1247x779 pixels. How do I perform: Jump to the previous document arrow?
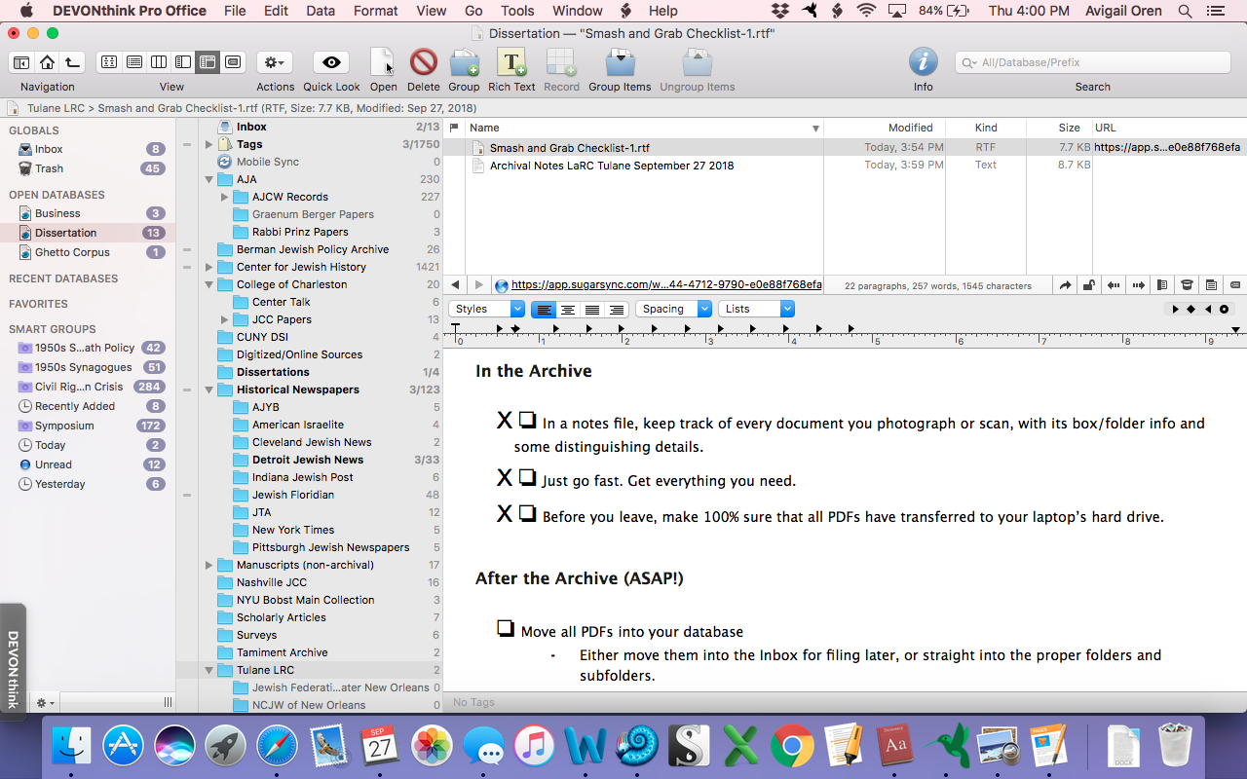[1114, 285]
